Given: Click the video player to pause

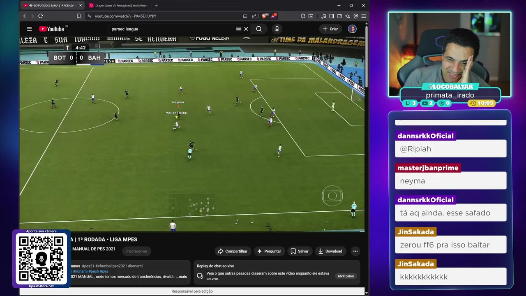Looking at the screenshot, I should pyautogui.click(x=192, y=134).
